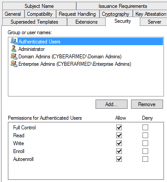Click the Administrator user icon

[x=14, y=49]
